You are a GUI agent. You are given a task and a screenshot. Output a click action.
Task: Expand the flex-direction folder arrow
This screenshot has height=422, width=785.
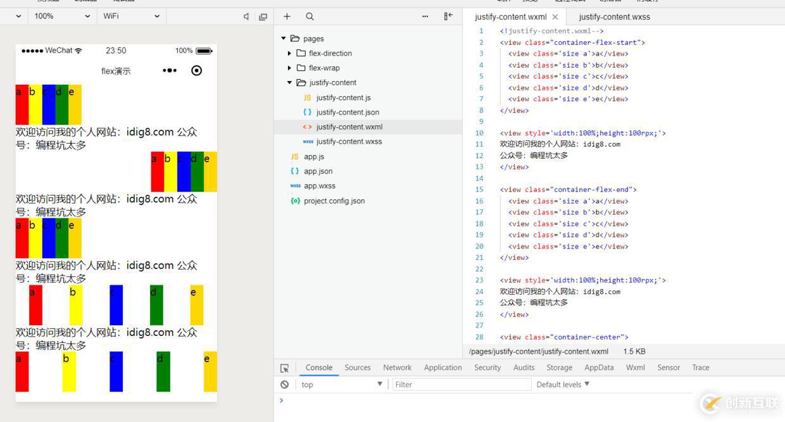289,53
